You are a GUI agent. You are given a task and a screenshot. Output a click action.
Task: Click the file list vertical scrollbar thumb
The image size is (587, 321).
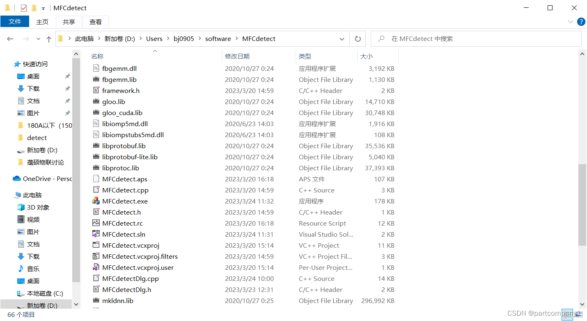click(x=582, y=205)
